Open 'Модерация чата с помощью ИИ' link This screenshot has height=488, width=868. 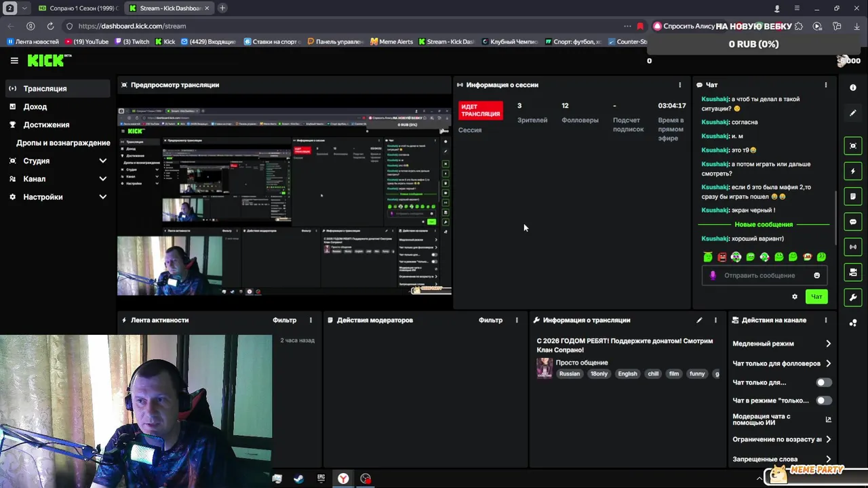coord(782,420)
